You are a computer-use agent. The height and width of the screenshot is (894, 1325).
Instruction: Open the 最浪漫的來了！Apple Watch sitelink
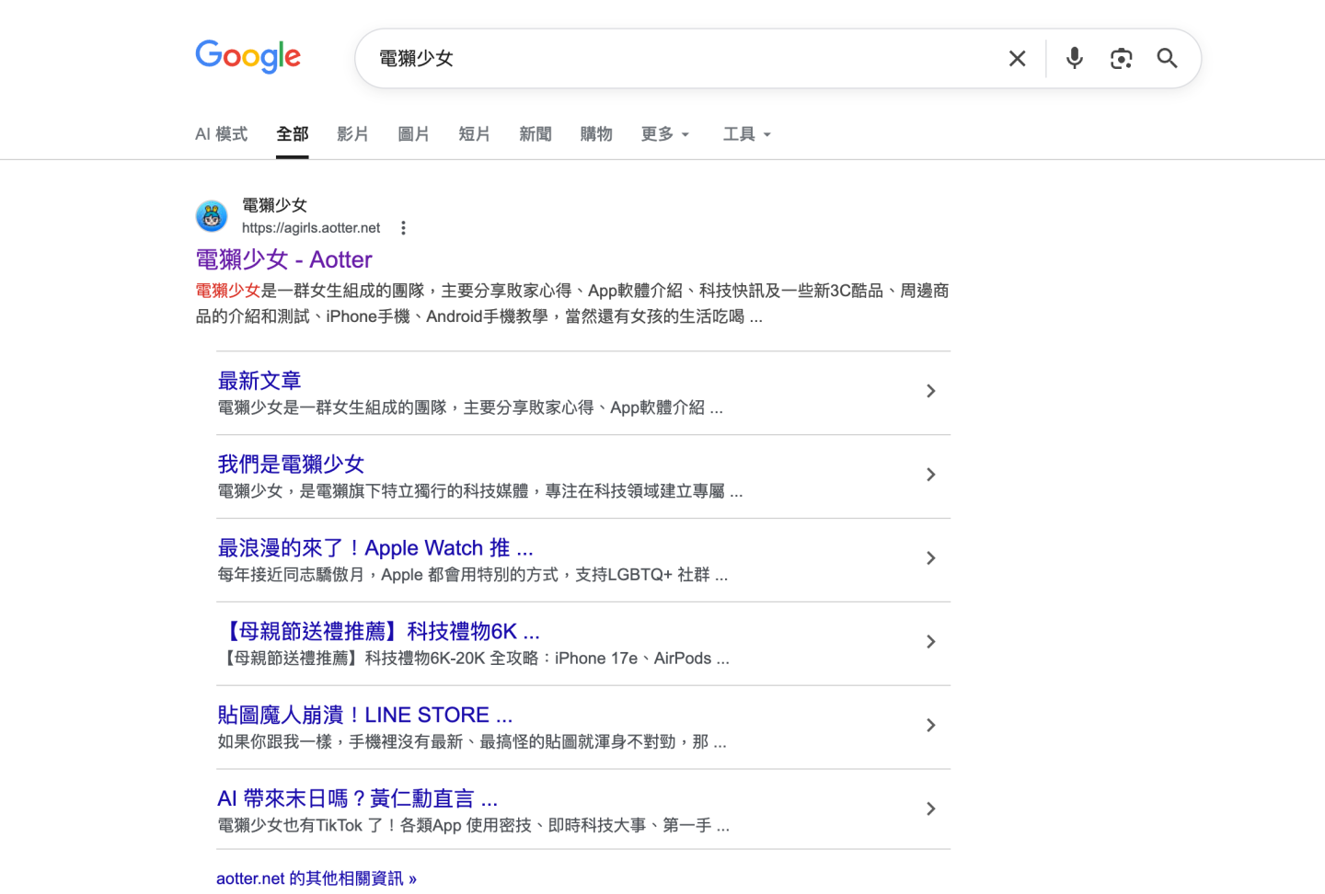click(x=375, y=547)
